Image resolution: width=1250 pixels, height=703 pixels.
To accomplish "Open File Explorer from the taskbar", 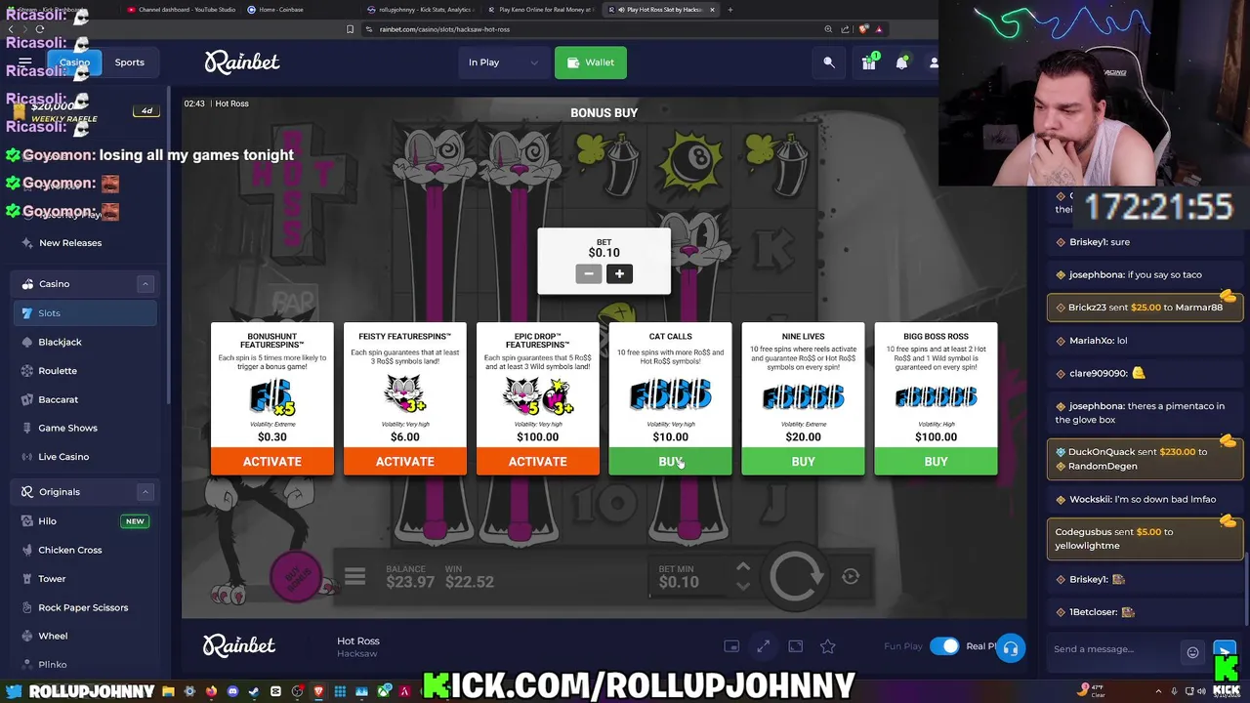I will pyautogui.click(x=168, y=692).
